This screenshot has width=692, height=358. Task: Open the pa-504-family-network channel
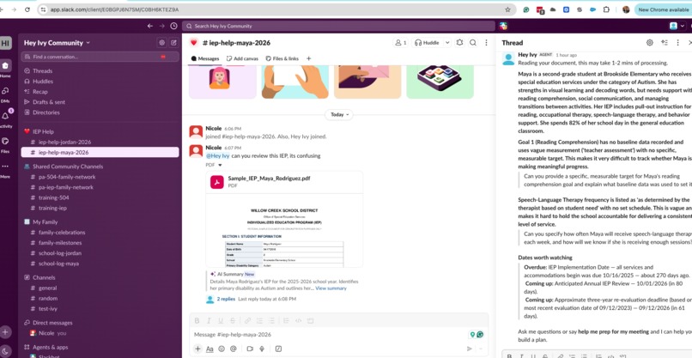[x=67, y=177]
